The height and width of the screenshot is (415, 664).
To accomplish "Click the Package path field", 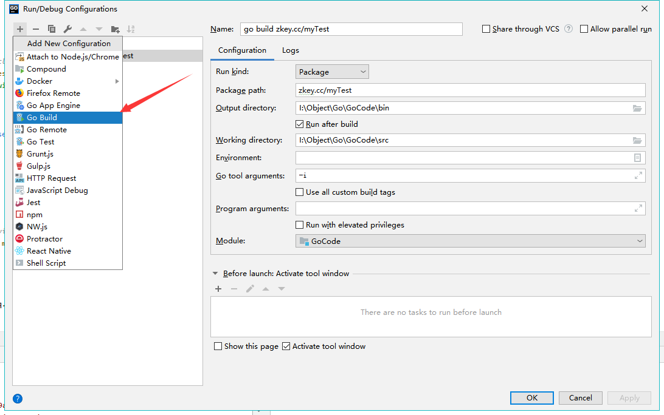I will (471, 90).
